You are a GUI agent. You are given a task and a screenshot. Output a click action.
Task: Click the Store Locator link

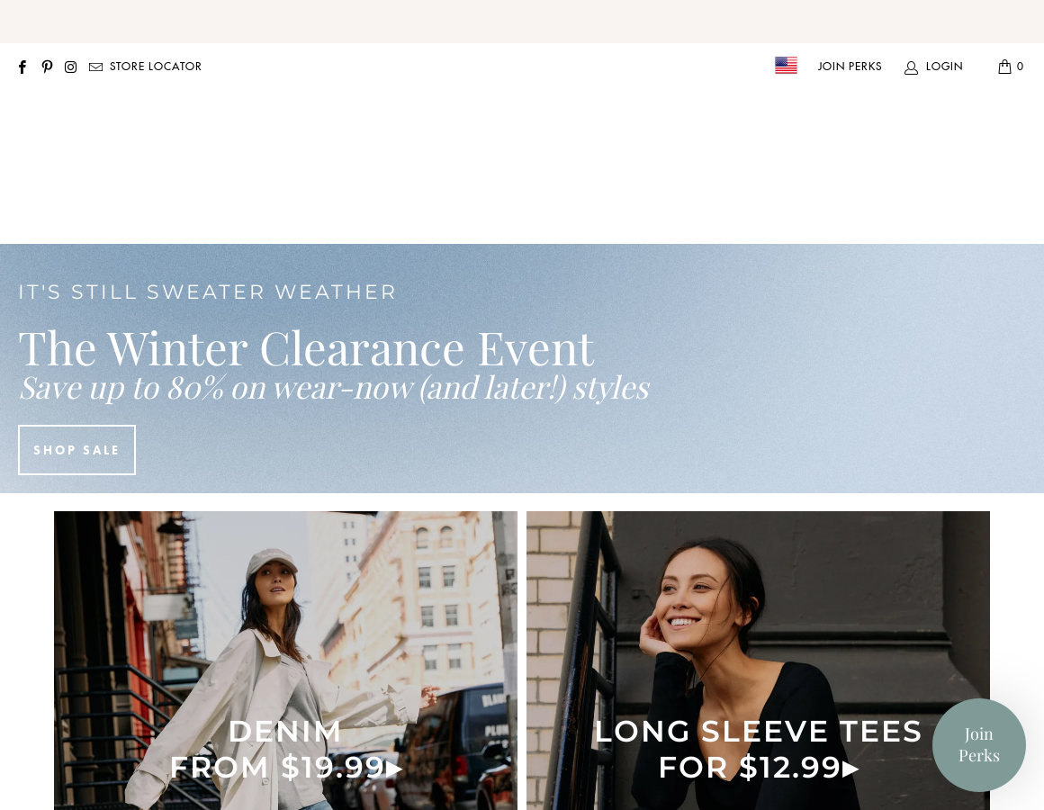click(155, 67)
